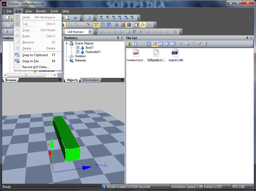This screenshot has height=191, width=256.
Task: Open the Statistics panel tab list arrow
Action: [122, 80]
